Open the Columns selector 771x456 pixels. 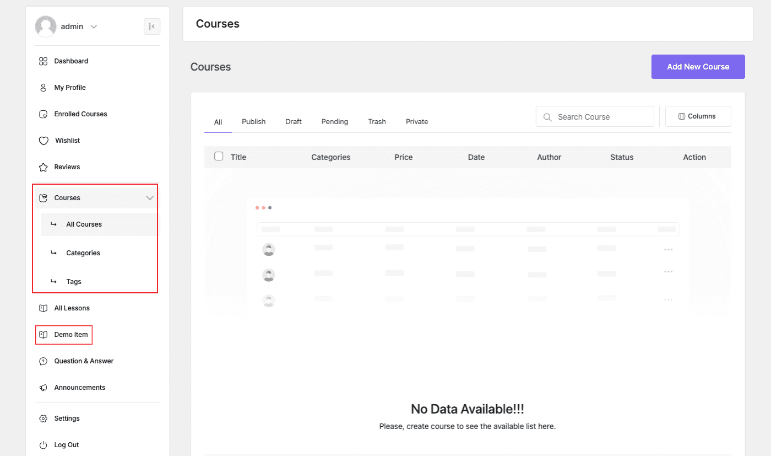click(x=698, y=116)
